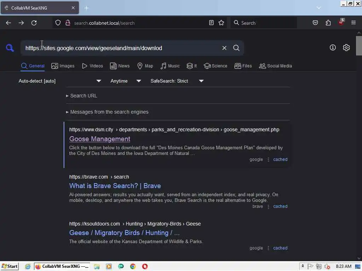Open Geese / Migratory Birds / Hunting result

click(x=124, y=233)
